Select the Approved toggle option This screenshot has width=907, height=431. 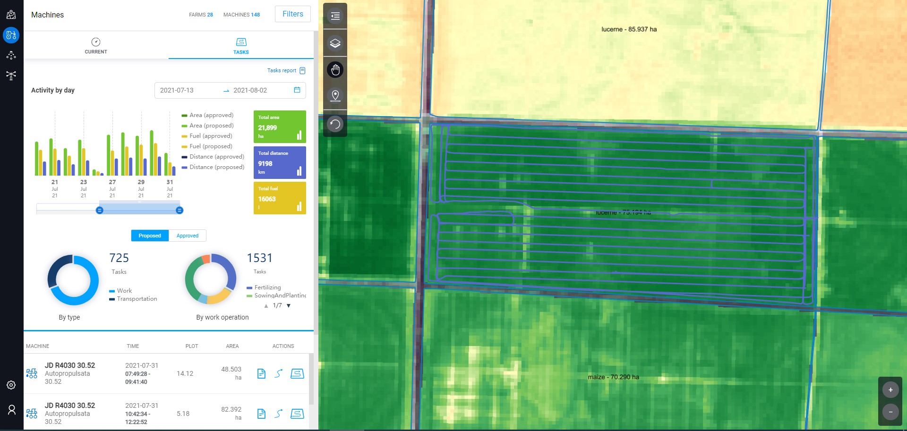[188, 236]
